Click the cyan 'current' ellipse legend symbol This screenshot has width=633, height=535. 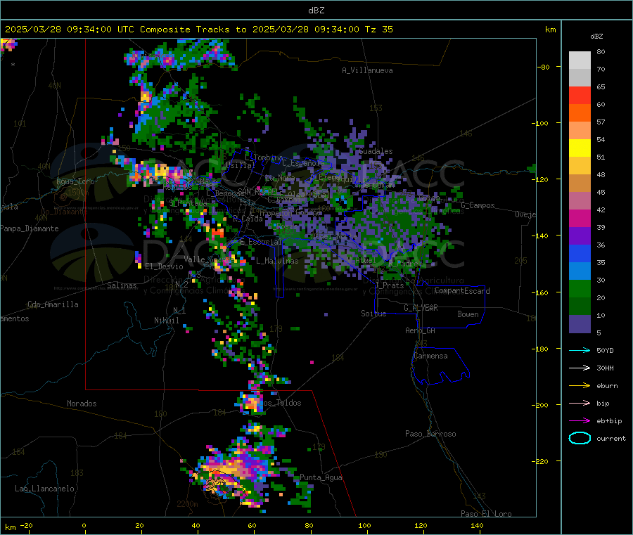tap(580, 438)
